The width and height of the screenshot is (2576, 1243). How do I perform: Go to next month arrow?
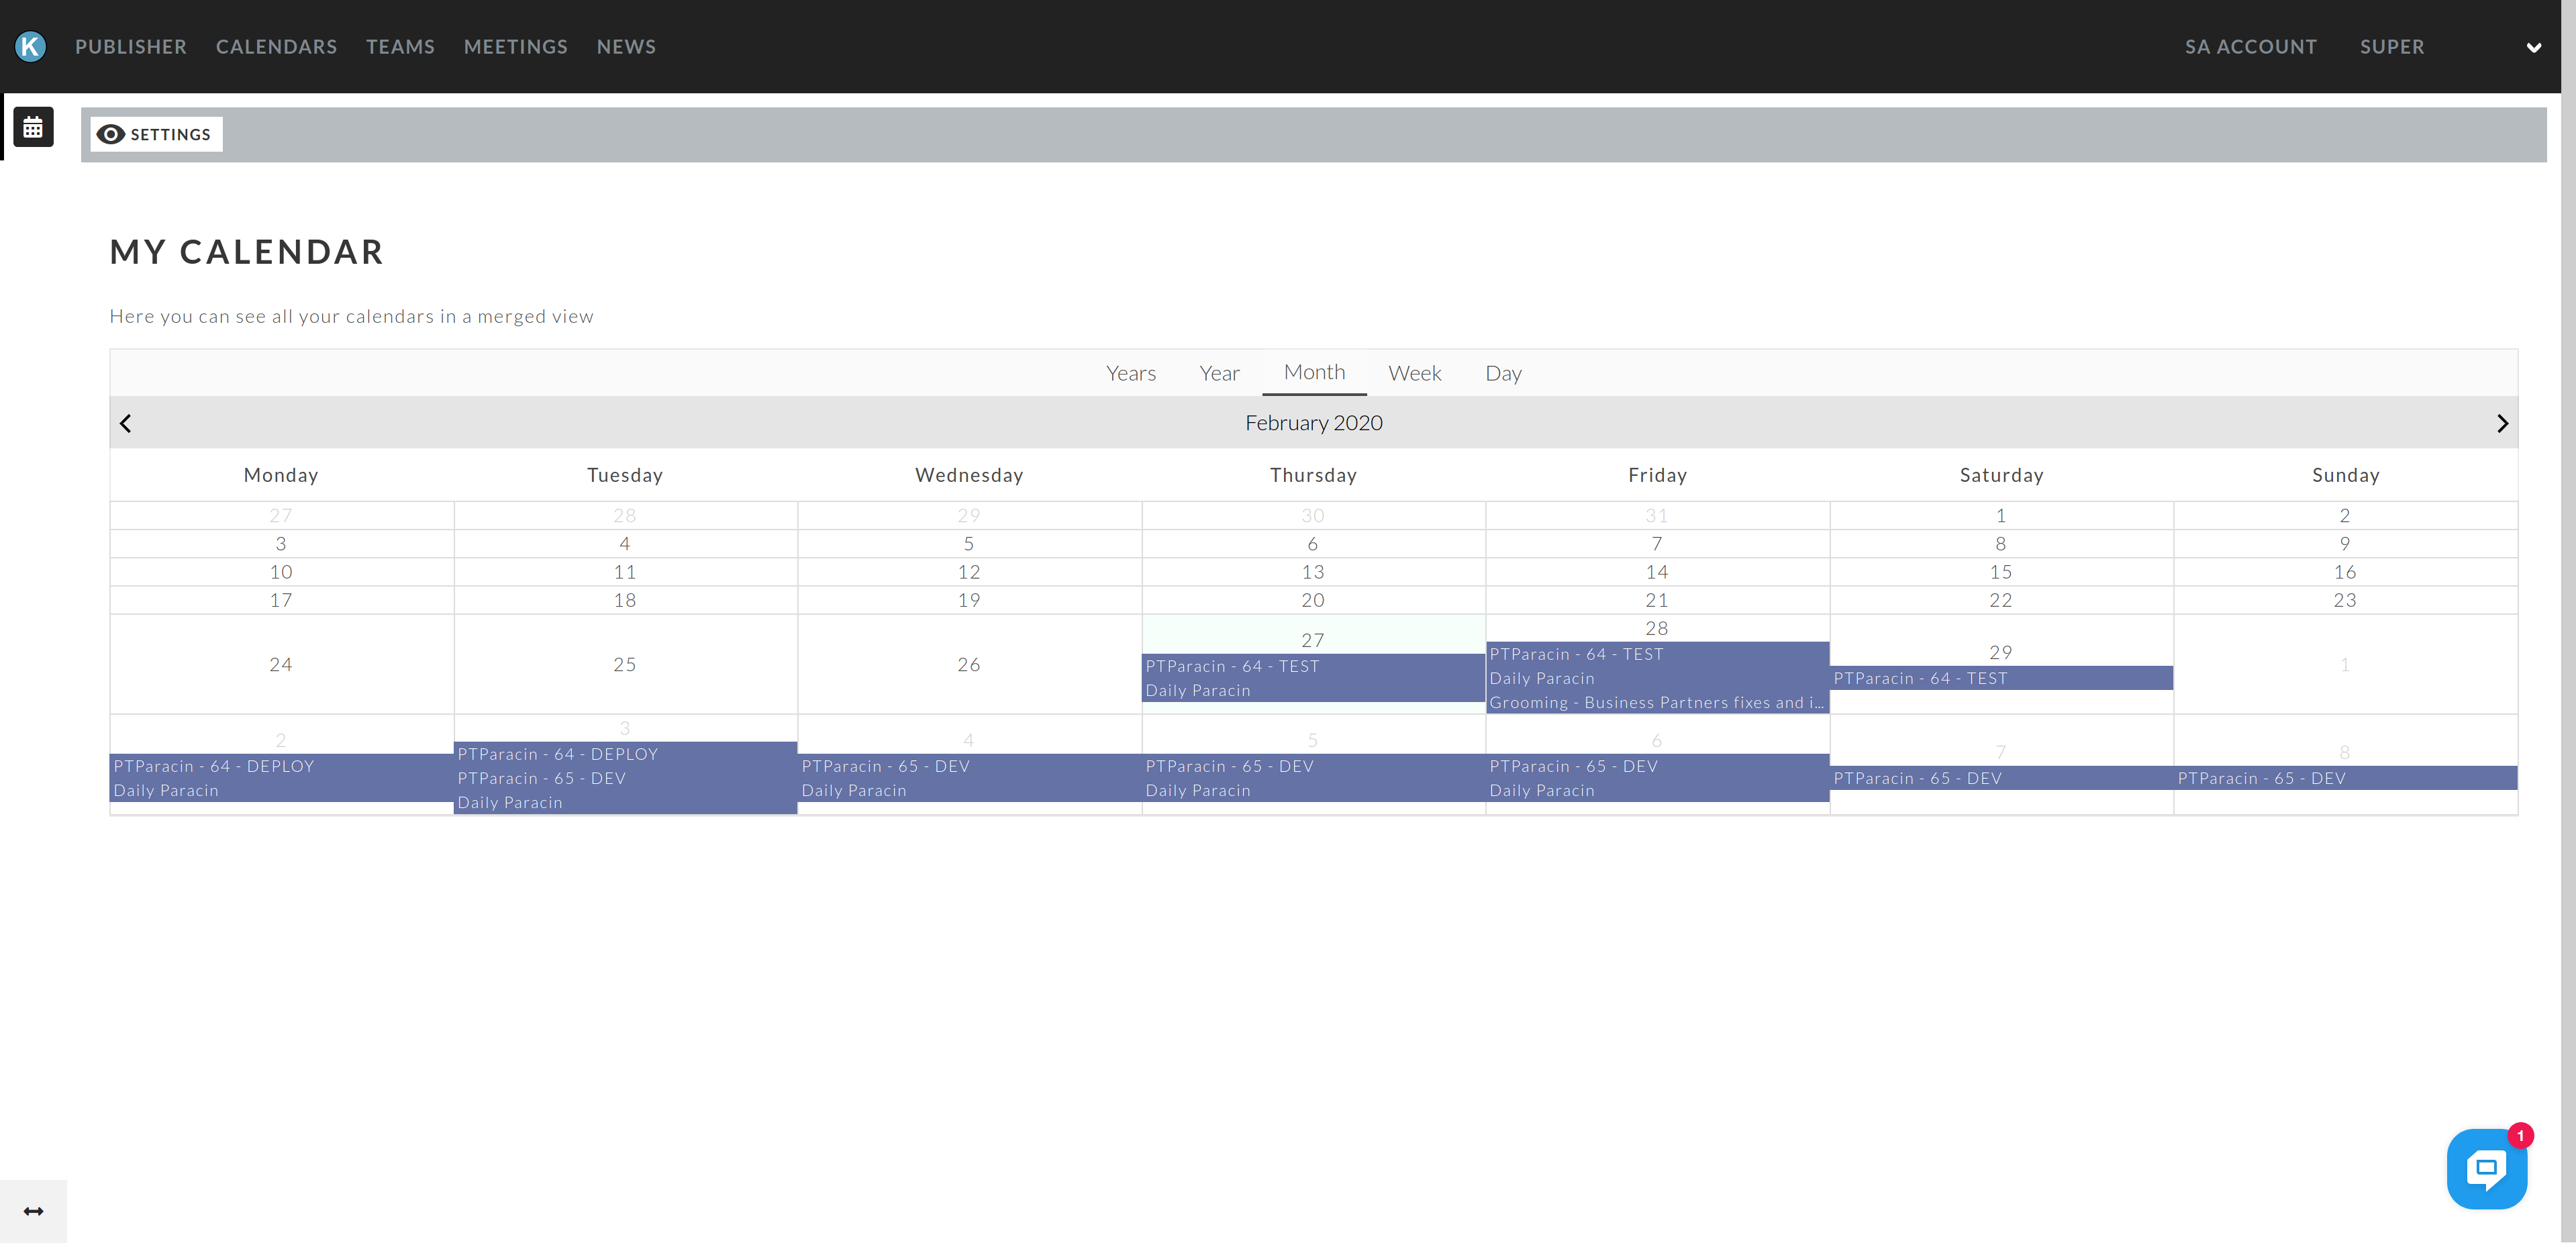tap(2502, 423)
